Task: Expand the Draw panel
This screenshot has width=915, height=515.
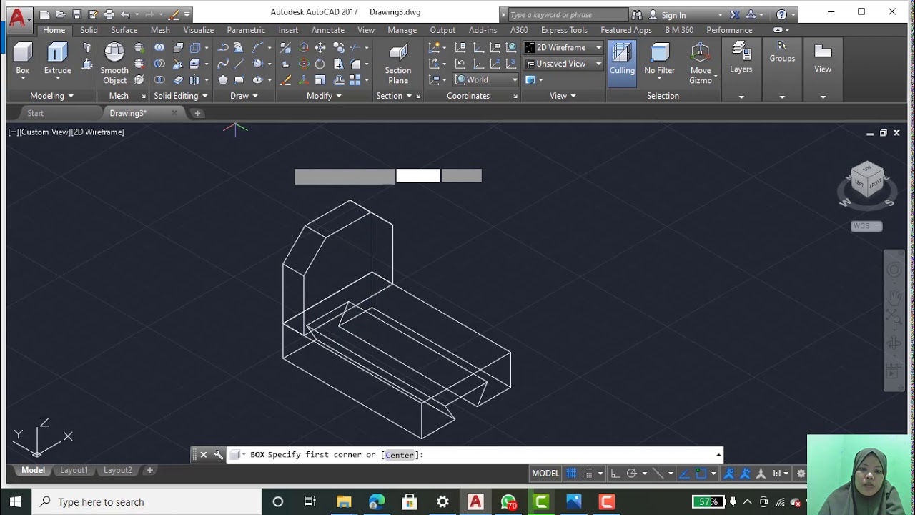Action: point(244,96)
